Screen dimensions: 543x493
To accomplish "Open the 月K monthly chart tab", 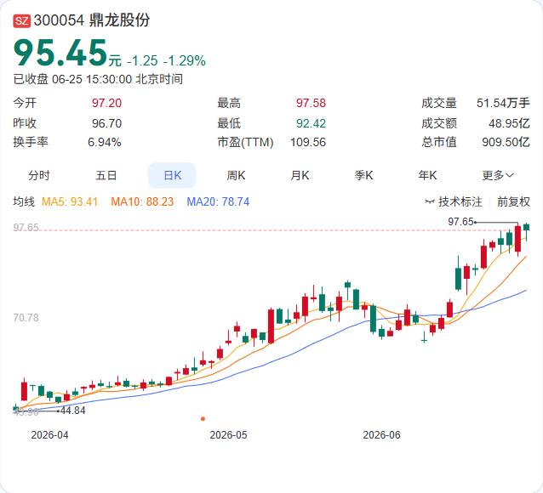I will click(300, 175).
